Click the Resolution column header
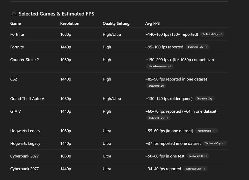The width and height of the screenshot is (249, 180). pyautogui.click(x=70, y=23)
